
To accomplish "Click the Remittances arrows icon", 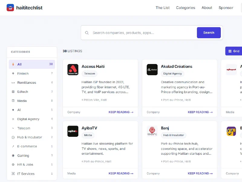I will pyautogui.click(x=13, y=83).
